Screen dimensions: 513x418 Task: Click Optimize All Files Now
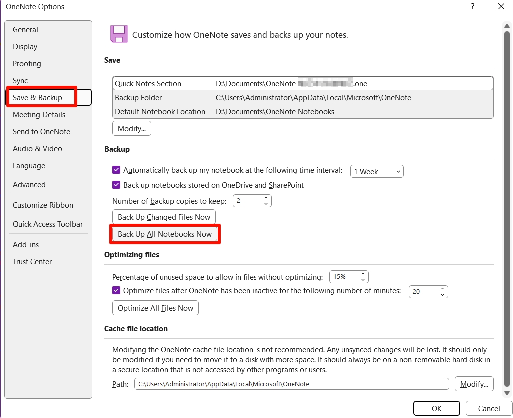pyautogui.click(x=155, y=308)
